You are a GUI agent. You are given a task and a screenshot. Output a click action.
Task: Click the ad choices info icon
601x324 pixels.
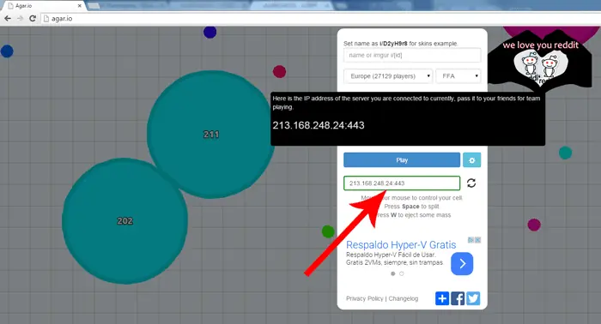[x=471, y=240]
